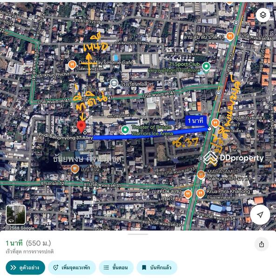Select the MAHASAMUT Sukhumvit71 restaurant pin
276x279 pixels.
pyautogui.click(x=201, y=175)
